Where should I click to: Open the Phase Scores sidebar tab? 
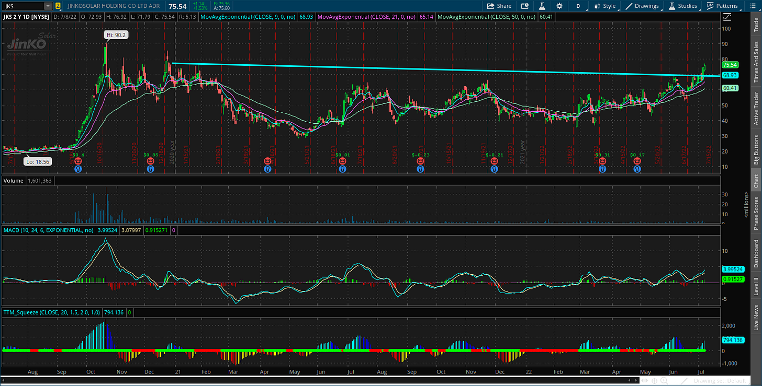[x=755, y=212]
